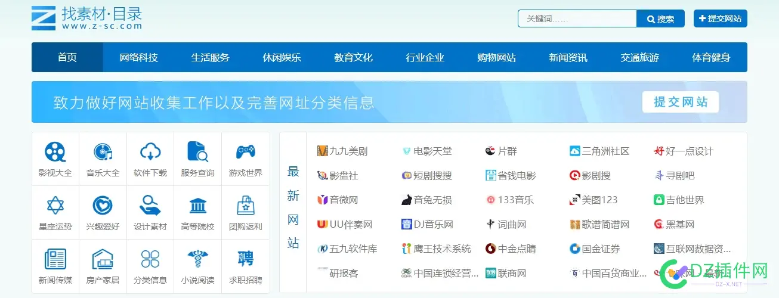Open the 休闲娱乐 navigation tab
This screenshot has height=298, width=779.
point(282,58)
